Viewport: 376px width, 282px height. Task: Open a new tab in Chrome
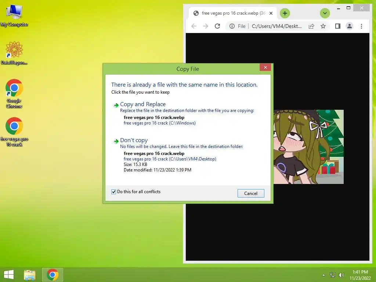(x=285, y=13)
